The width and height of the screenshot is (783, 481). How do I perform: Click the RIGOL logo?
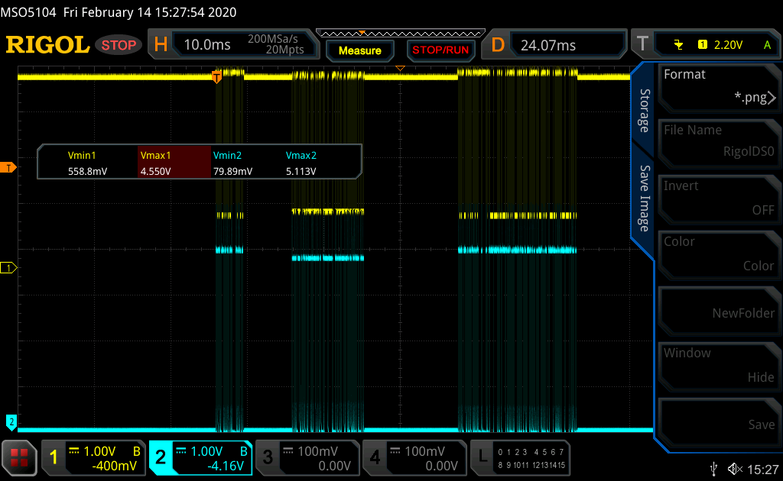[47, 45]
